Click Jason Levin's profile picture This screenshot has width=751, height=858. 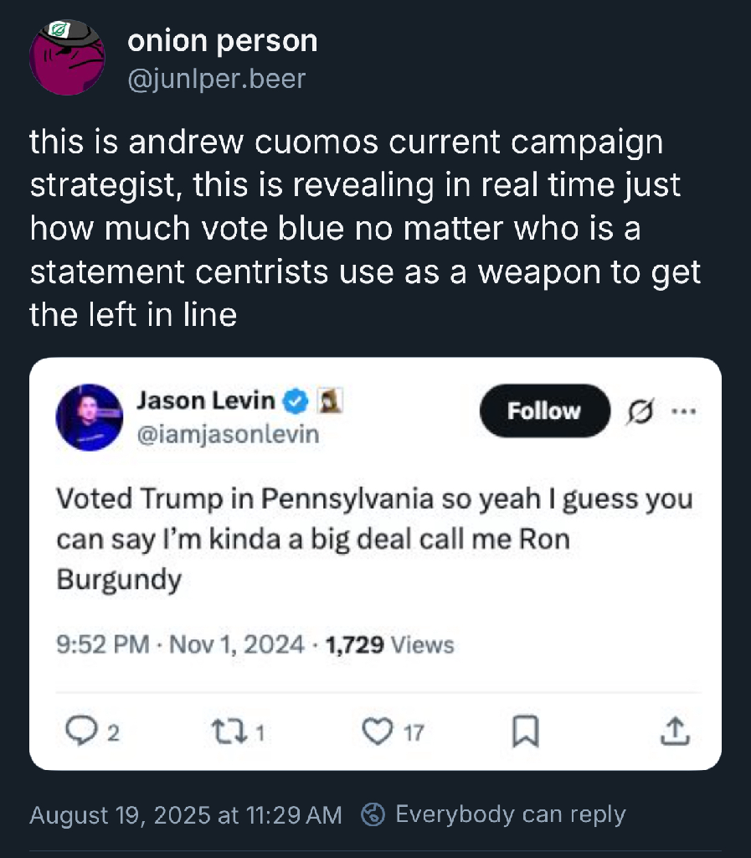tap(90, 417)
